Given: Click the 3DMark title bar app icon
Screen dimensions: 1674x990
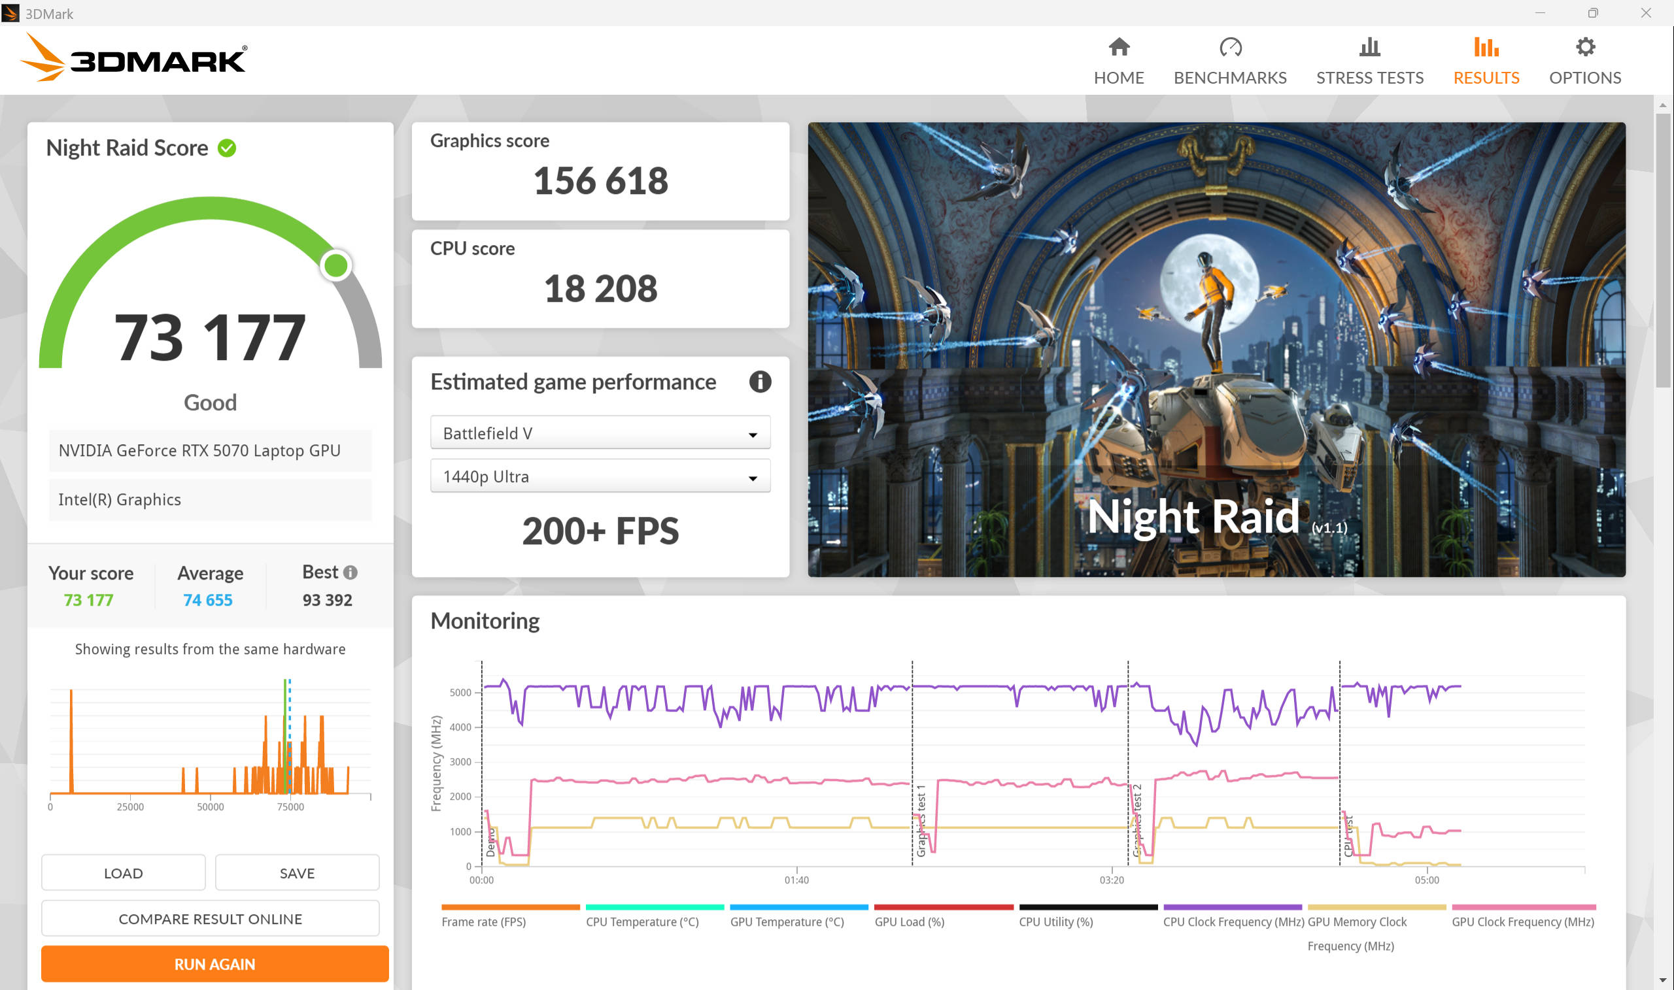Looking at the screenshot, I should (x=10, y=13).
